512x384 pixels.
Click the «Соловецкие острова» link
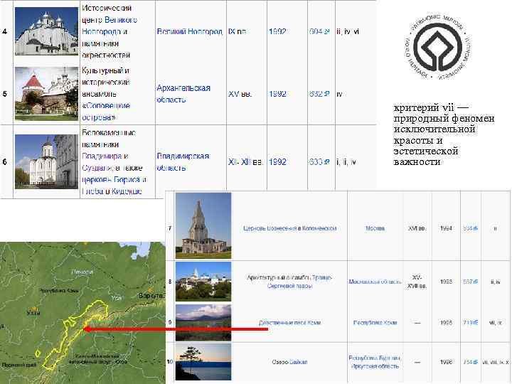tap(106, 112)
